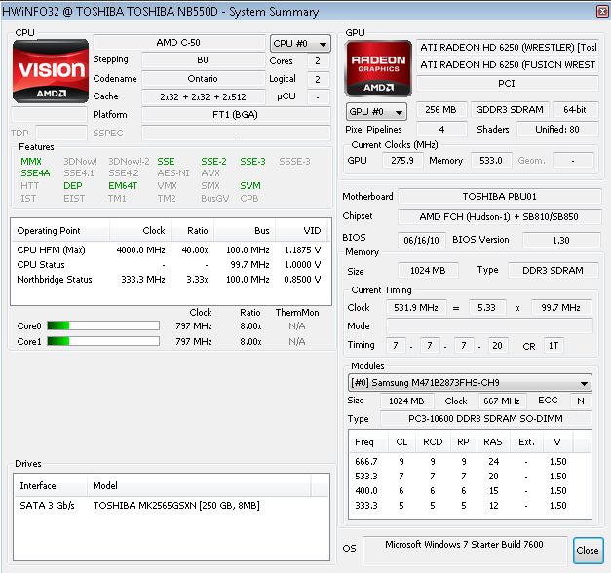The width and height of the screenshot is (611, 573).
Task: Click the BIOS Version 1.30 field
Action: pyautogui.click(x=561, y=240)
